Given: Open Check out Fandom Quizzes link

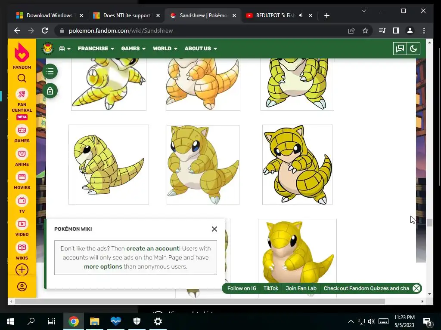Looking at the screenshot, I should point(366,288).
